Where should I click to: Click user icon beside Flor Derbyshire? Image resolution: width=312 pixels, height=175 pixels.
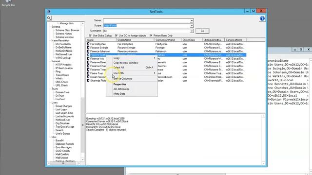(x=88, y=44)
